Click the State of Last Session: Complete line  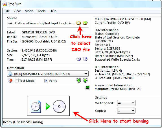click(x=117, y=37)
